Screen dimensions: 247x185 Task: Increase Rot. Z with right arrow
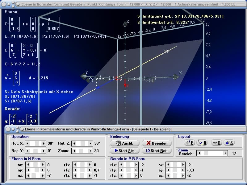click(90, 143)
